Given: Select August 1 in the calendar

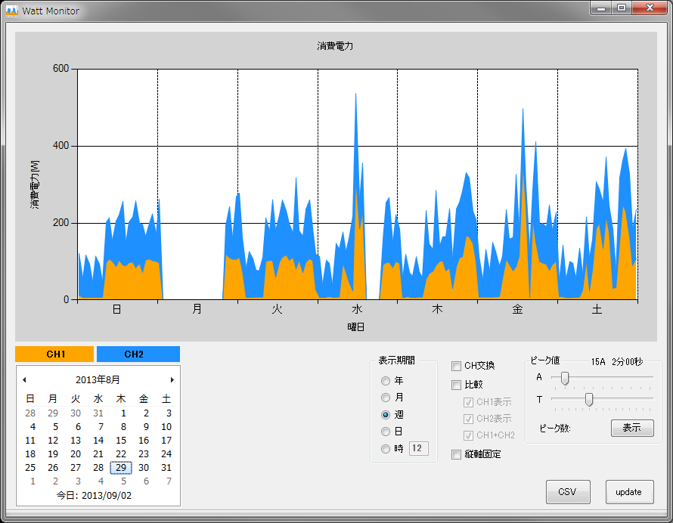Looking at the screenshot, I should click(123, 413).
